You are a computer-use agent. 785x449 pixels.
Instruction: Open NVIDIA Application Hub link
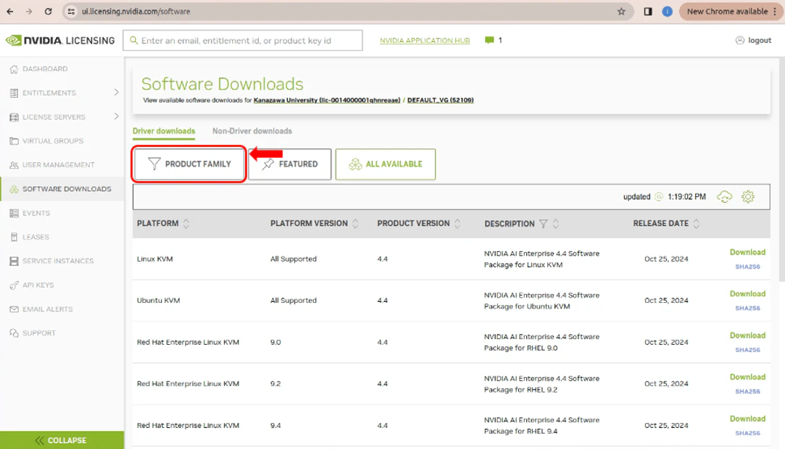coord(425,41)
